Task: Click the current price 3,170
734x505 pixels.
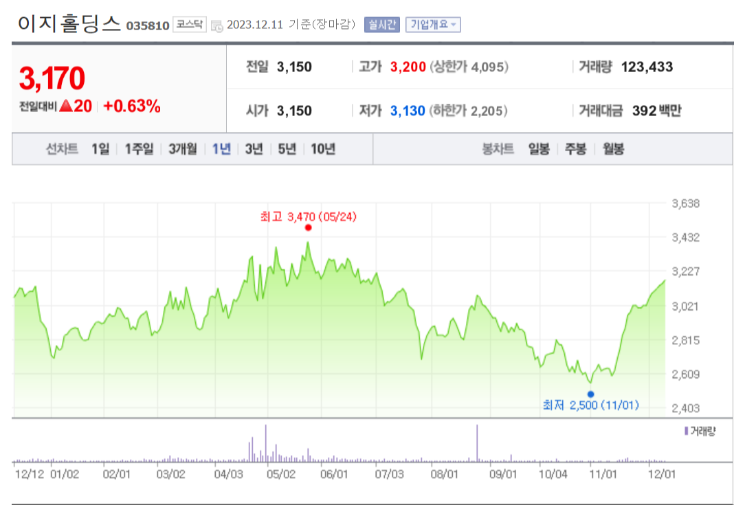Action: coord(52,78)
